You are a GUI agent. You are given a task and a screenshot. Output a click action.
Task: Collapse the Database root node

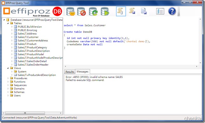(x=4, y=20)
